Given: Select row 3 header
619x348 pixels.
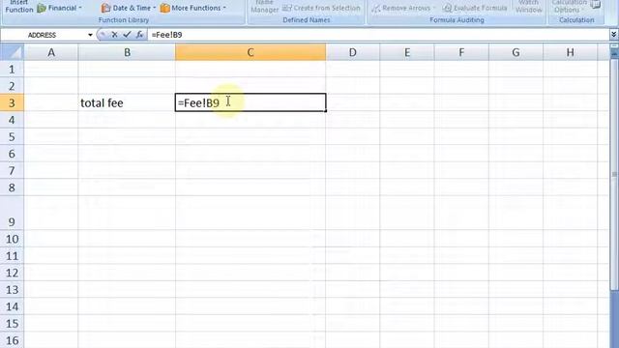Looking at the screenshot, I should (x=12, y=103).
